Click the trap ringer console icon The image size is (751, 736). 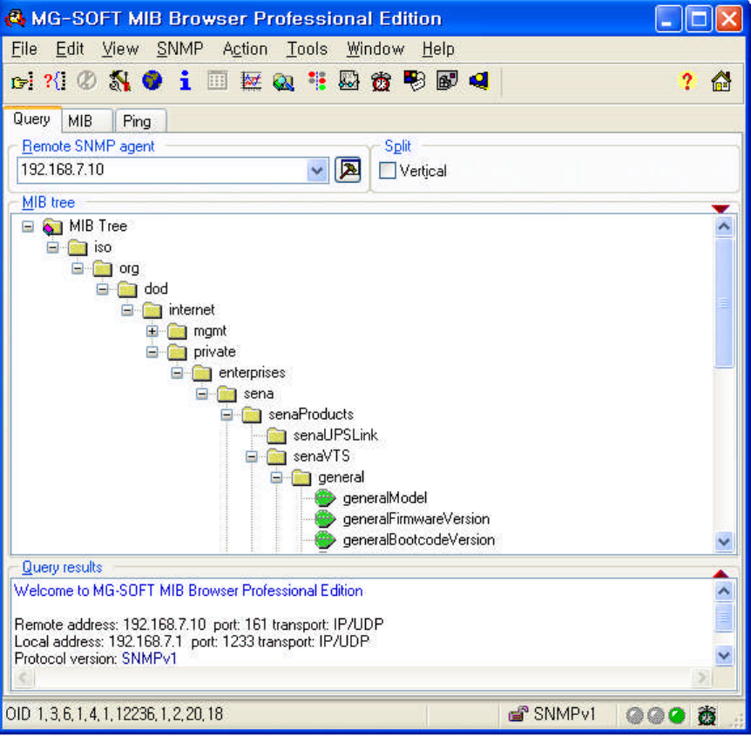click(x=348, y=81)
